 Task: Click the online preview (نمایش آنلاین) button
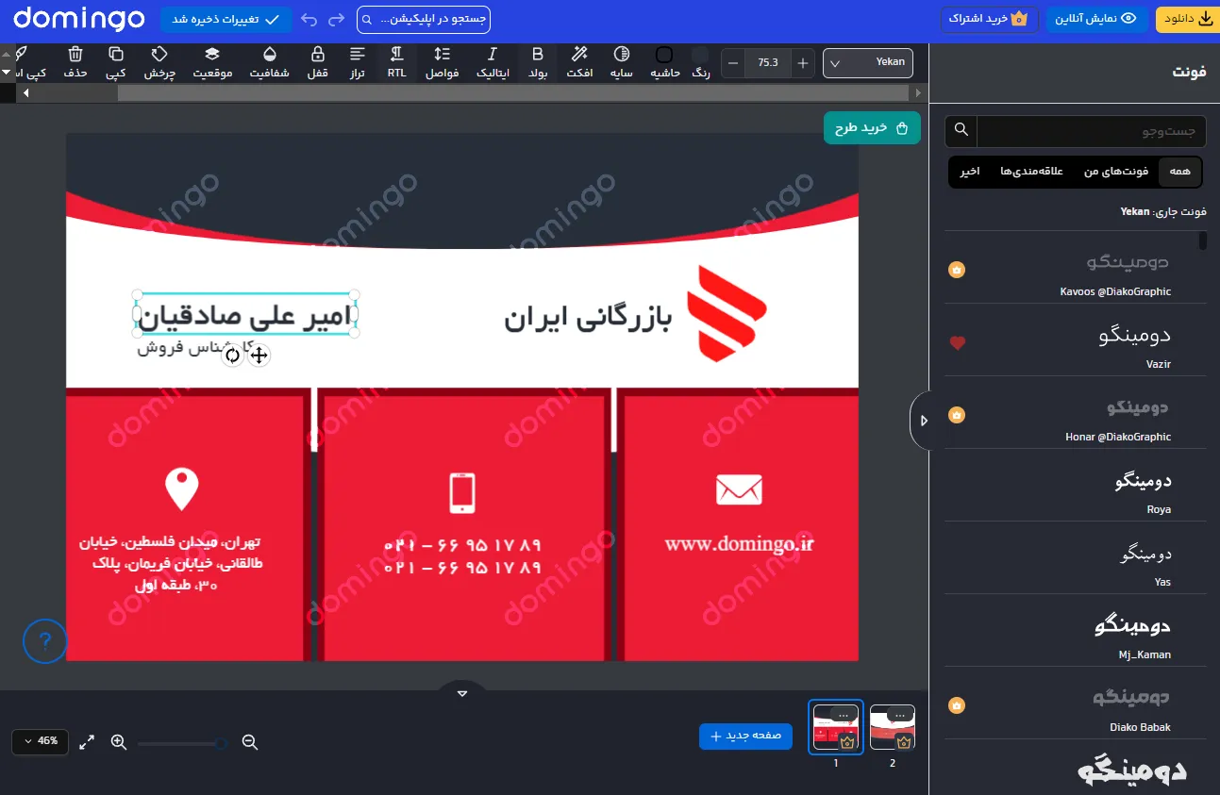coord(1096,19)
